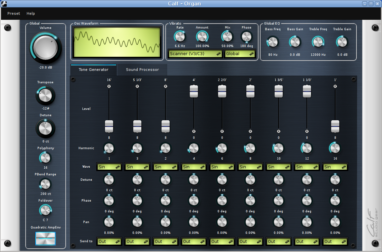Click the 4' drawbar level slider handle
This screenshot has height=252, width=382.
[x=194, y=91]
